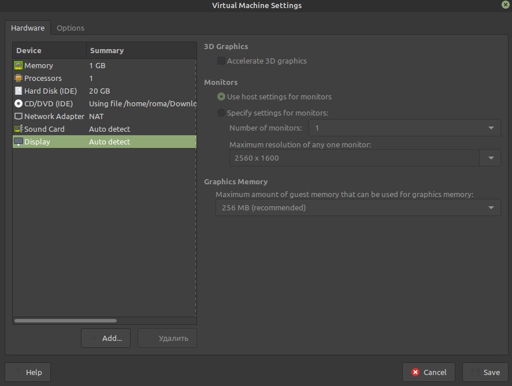Click the Using file /home/roma summary

pos(143,103)
